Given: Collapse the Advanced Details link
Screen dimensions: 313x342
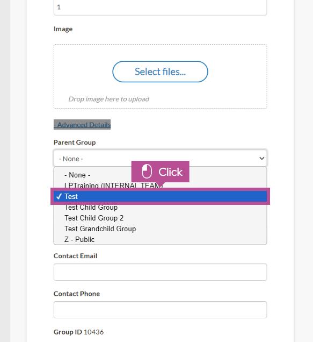Looking at the screenshot, I should pos(82,125).
